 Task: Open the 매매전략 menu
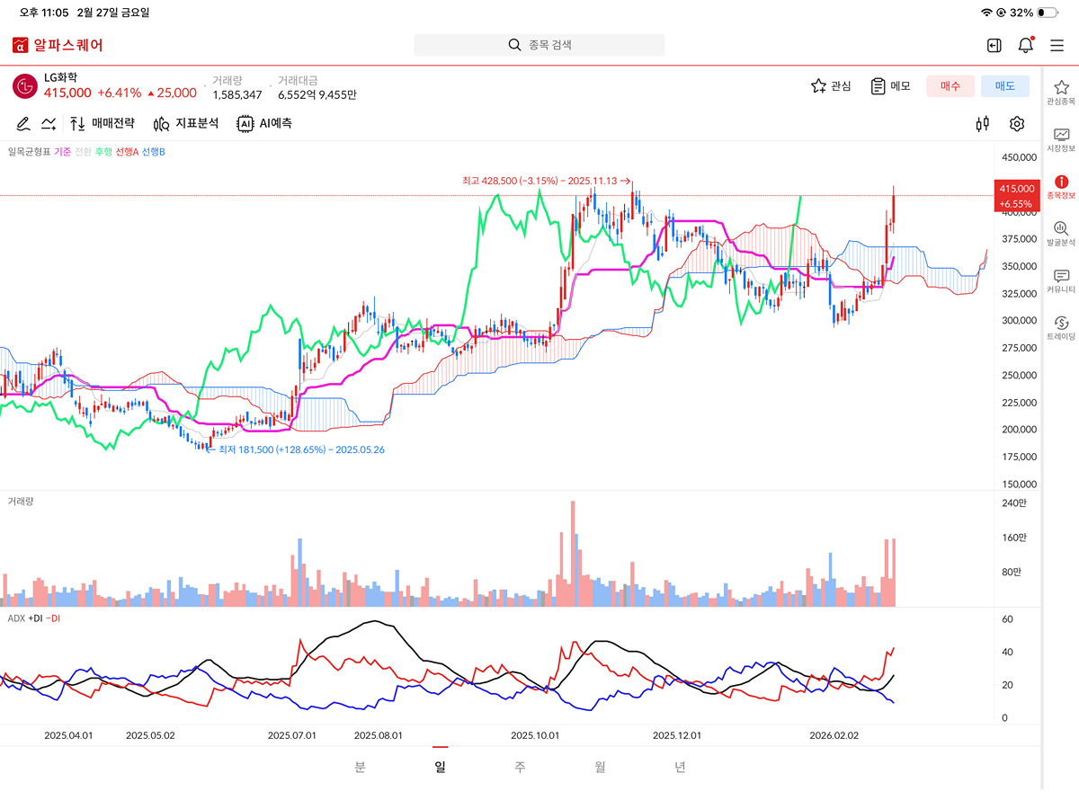click(103, 124)
